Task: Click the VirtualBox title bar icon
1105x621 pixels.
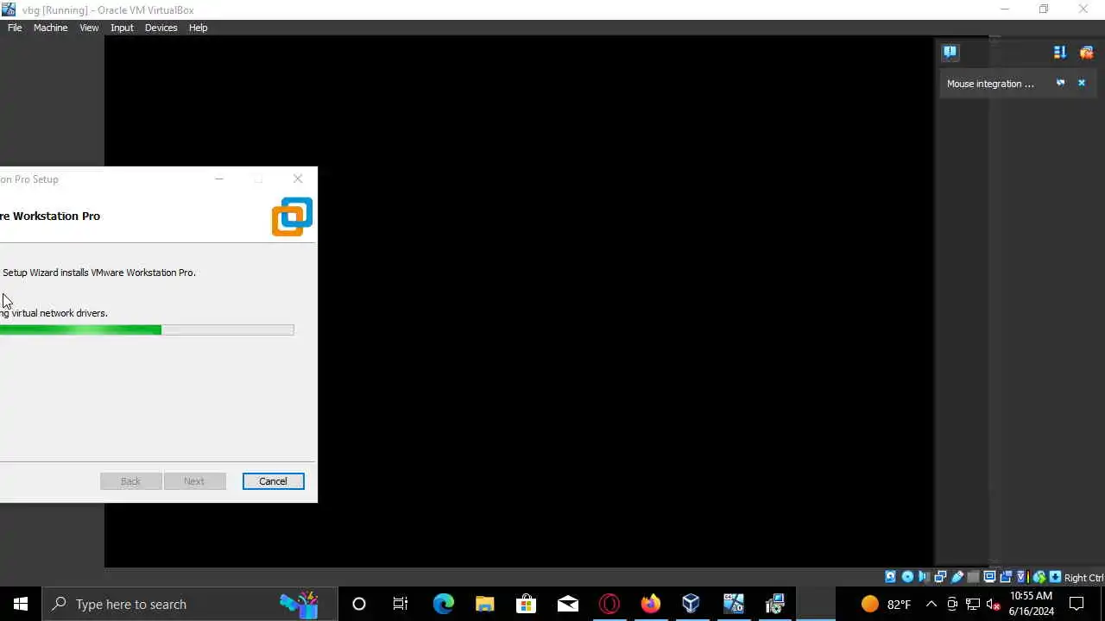Action: point(9,9)
